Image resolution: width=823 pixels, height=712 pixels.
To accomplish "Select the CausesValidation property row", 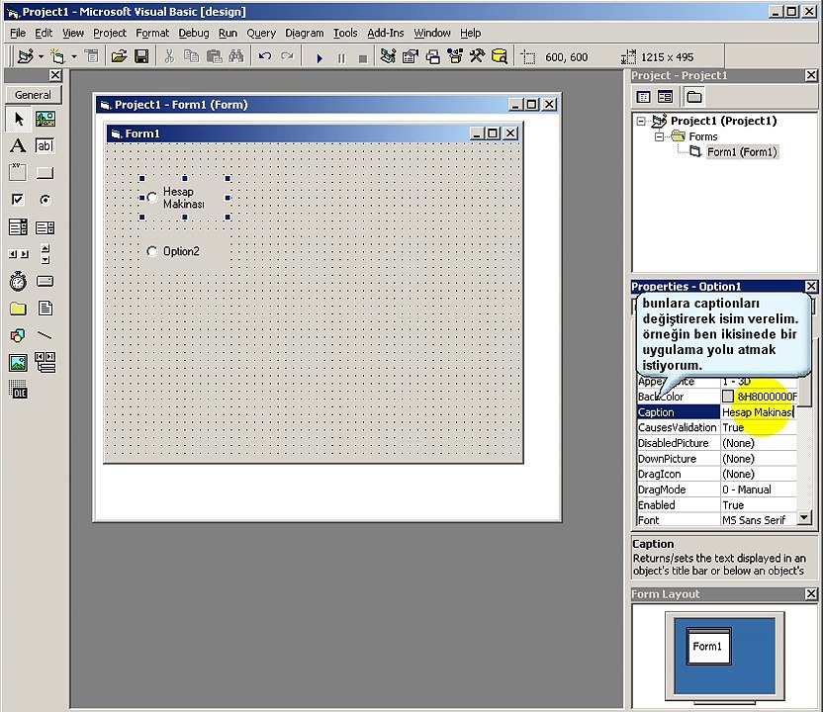I will tap(716, 427).
